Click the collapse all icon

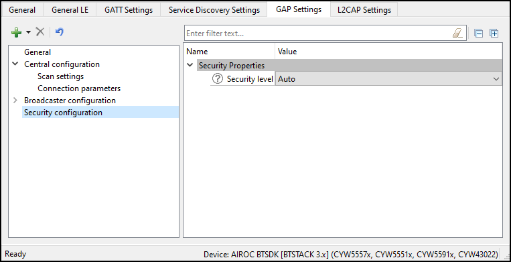click(478, 34)
